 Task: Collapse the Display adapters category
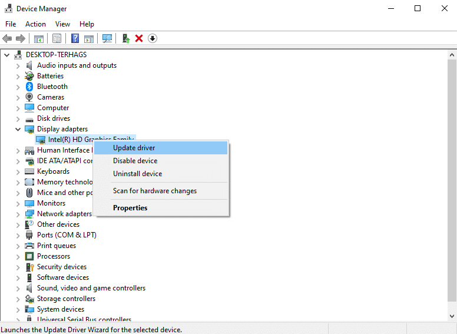[x=18, y=129]
